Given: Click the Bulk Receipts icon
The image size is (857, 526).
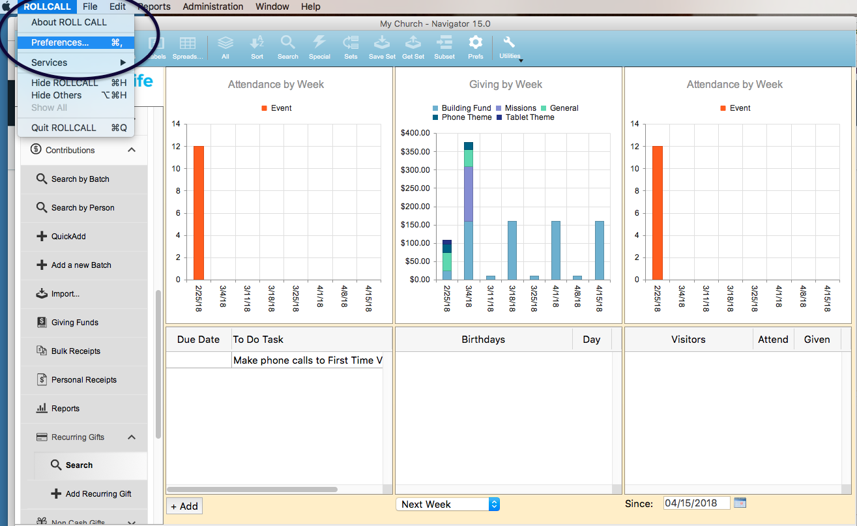Looking at the screenshot, I should click(41, 351).
